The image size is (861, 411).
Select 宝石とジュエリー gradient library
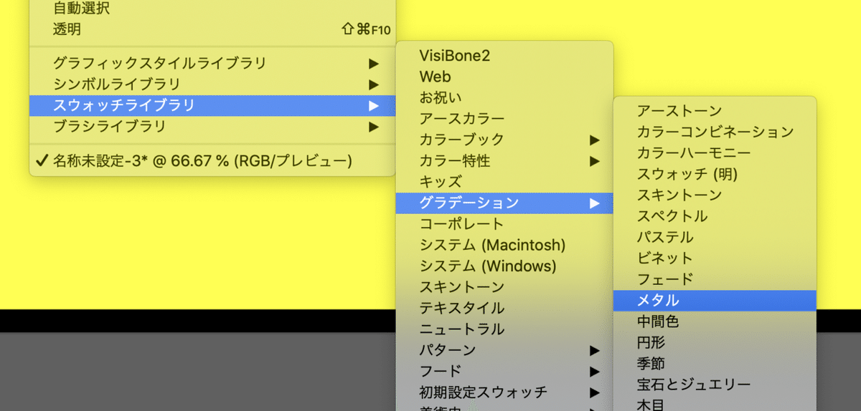[715, 385]
